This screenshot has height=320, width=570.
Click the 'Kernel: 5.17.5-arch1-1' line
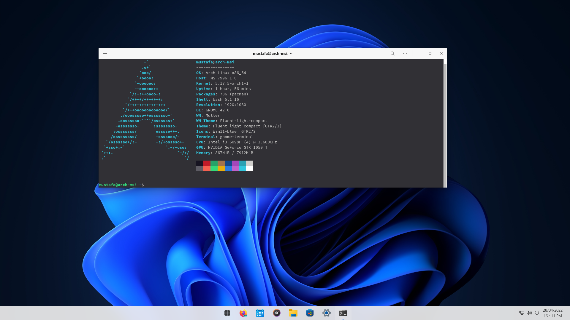click(x=222, y=84)
